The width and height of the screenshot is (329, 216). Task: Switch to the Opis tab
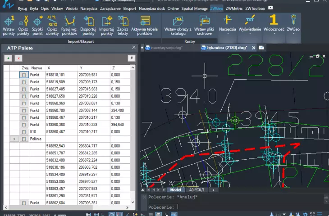(x=45, y=9)
